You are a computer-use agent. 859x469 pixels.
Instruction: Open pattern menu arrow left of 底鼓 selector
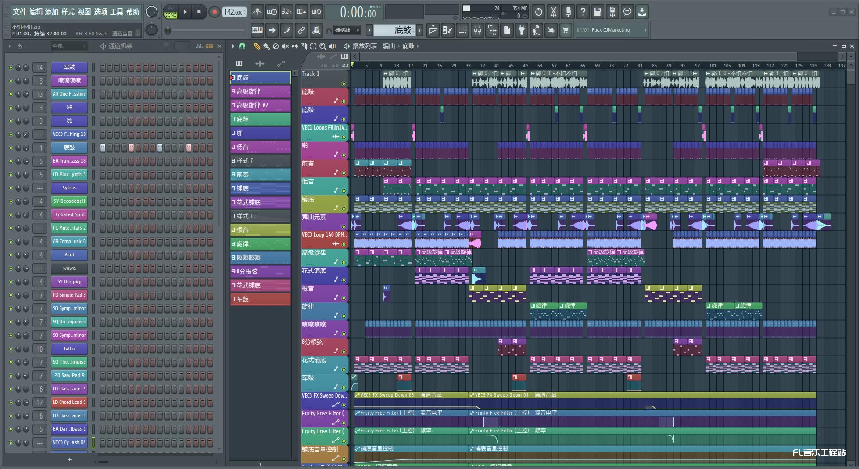[369, 30]
